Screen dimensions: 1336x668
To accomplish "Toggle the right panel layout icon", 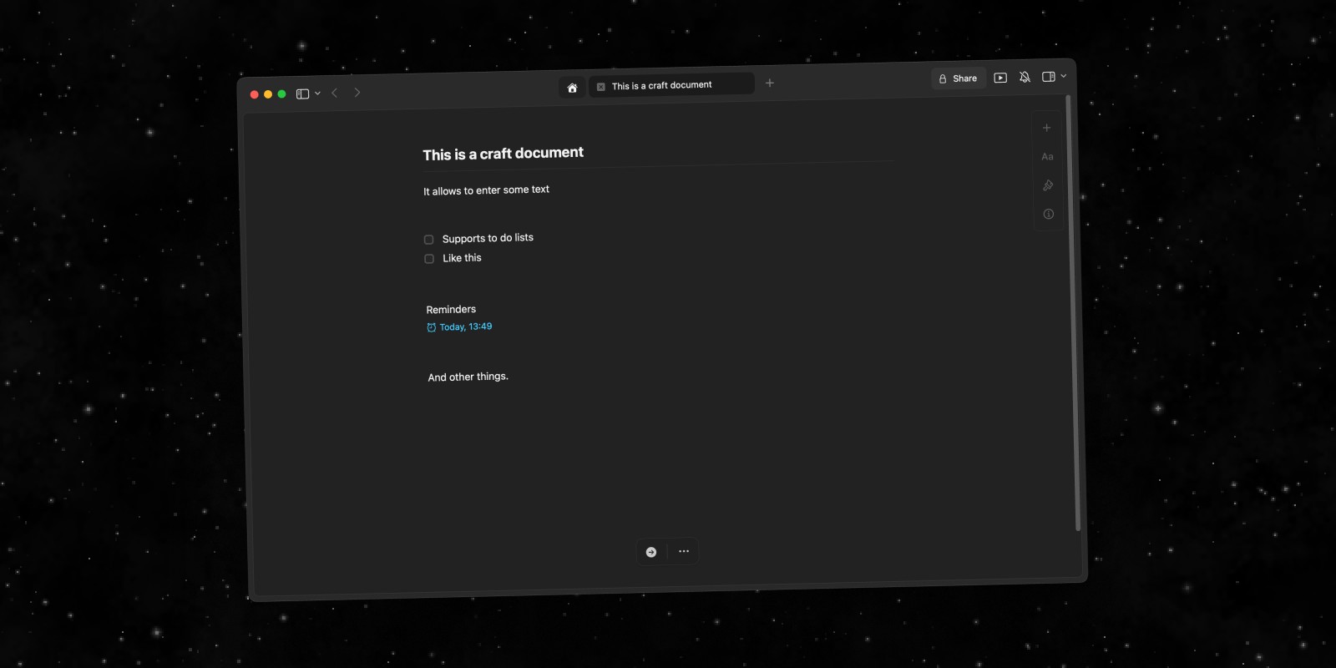I will [1049, 77].
